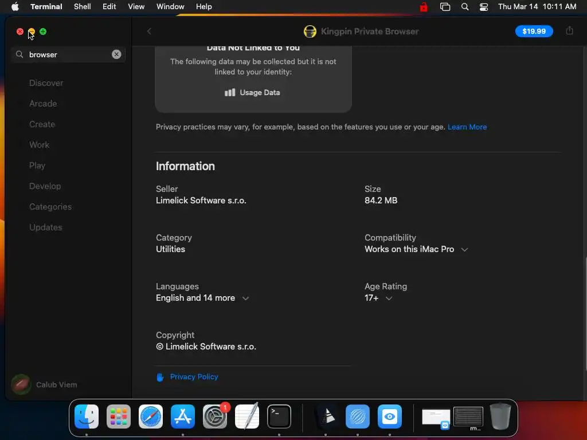The width and height of the screenshot is (587, 440).
Task: Open Control Center in the menu bar
Action: point(484,7)
